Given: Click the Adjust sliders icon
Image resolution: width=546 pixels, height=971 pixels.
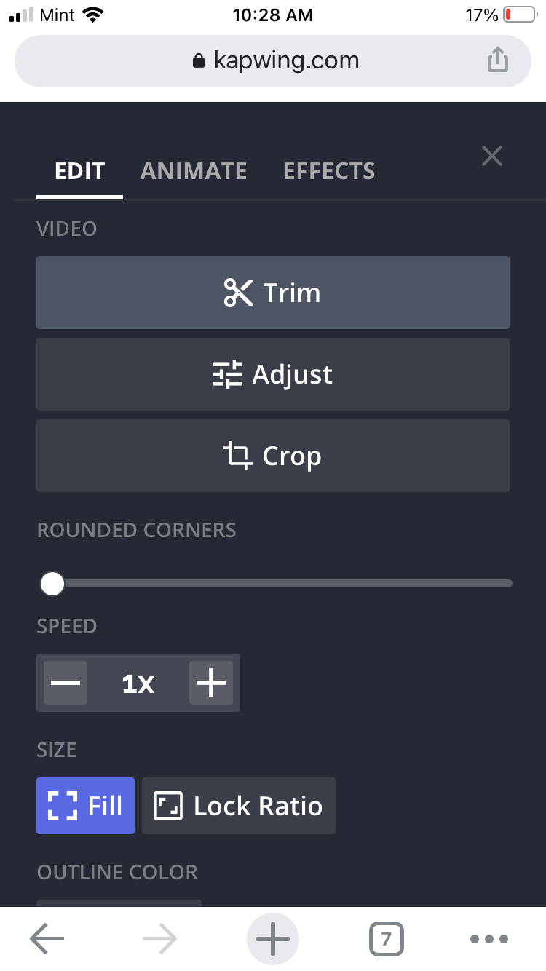Looking at the screenshot, I should click(227, 374).
